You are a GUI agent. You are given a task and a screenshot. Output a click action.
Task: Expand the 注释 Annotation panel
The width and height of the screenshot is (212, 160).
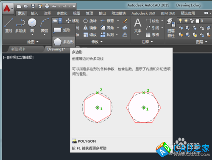147,42
